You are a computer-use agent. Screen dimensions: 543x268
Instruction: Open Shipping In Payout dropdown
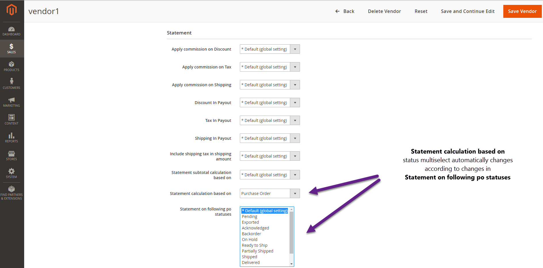tap(270, 138)
